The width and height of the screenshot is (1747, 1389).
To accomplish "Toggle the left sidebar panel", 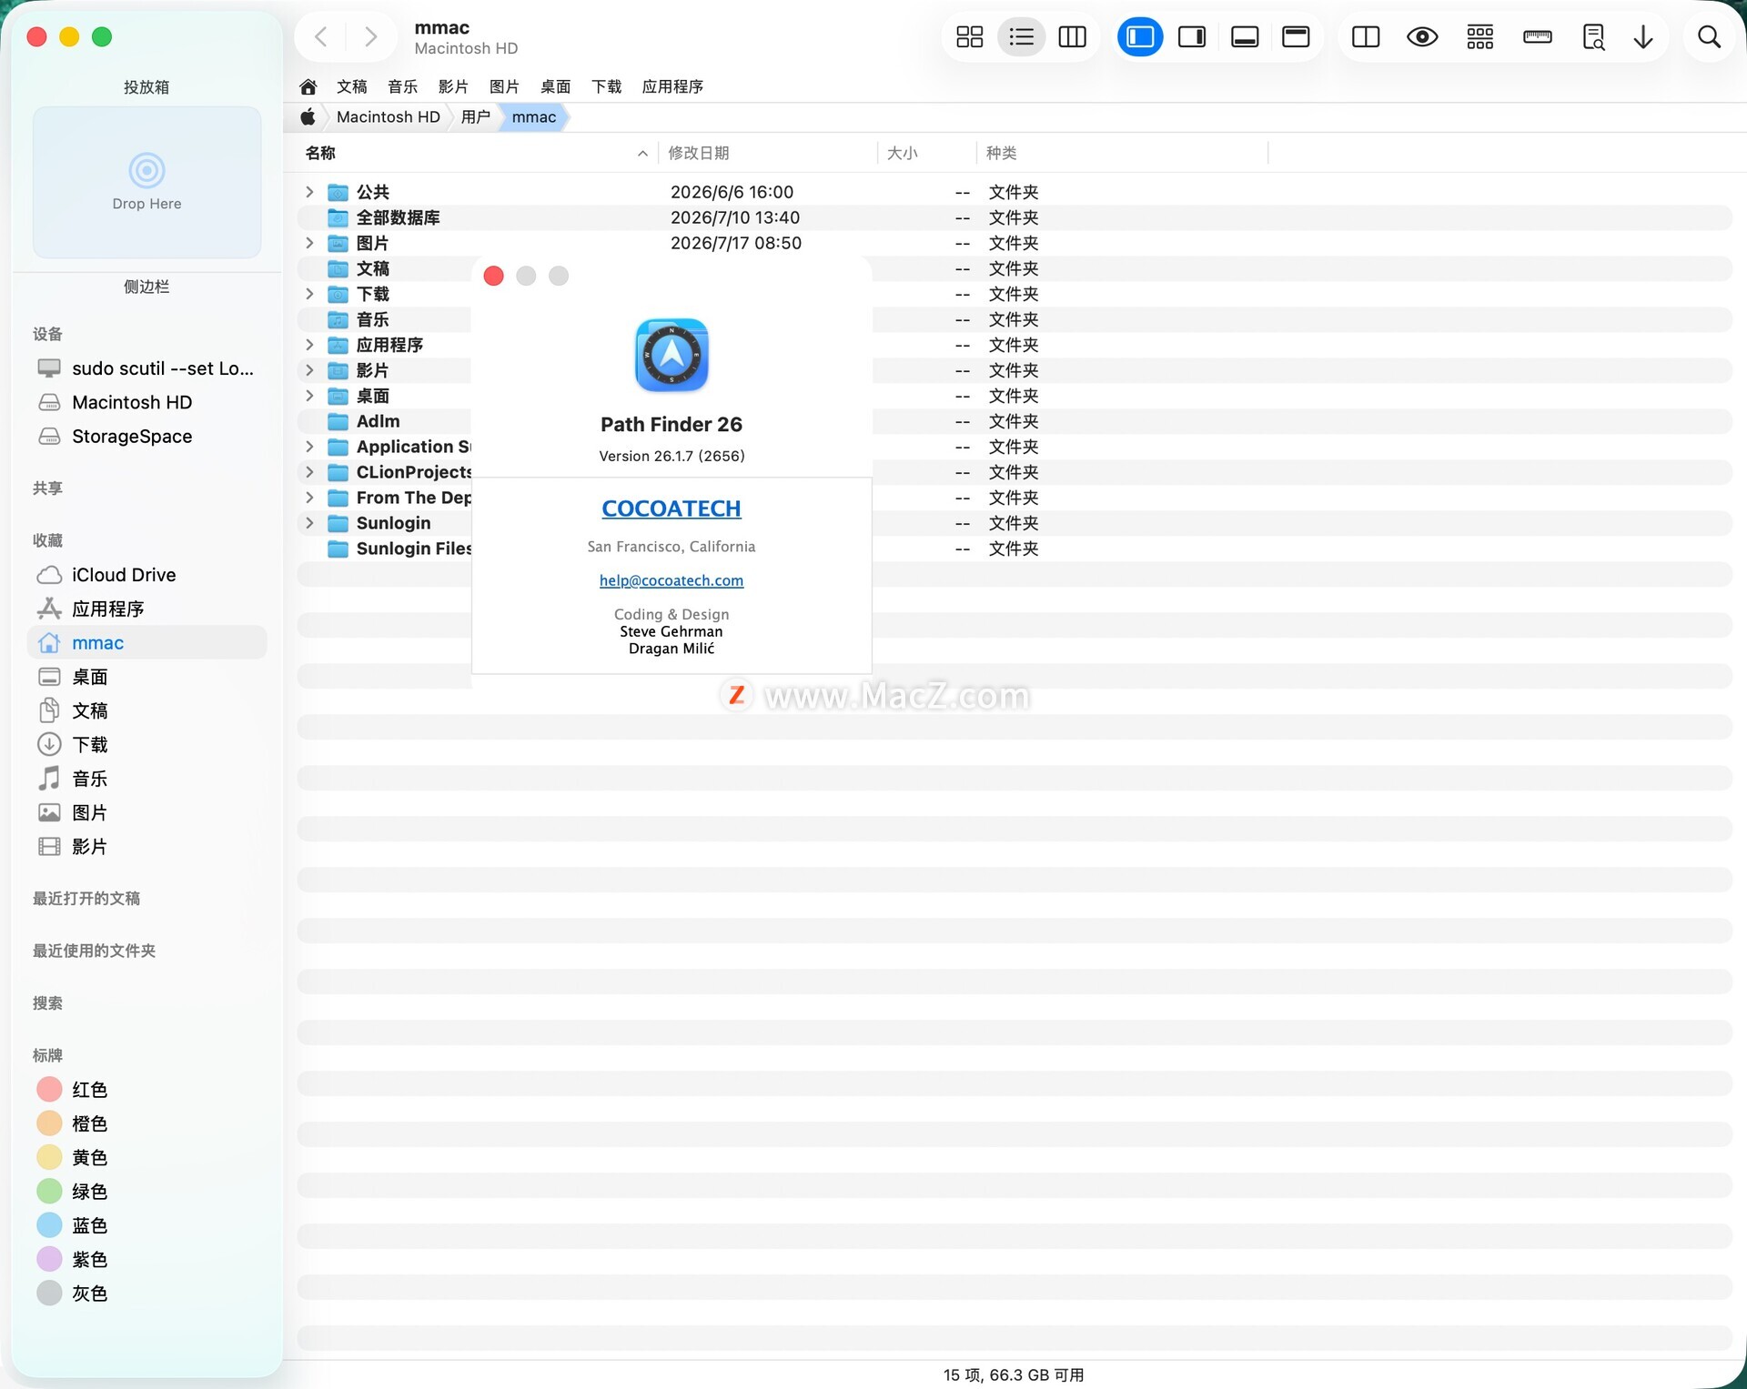I will tap(1140, 37).
